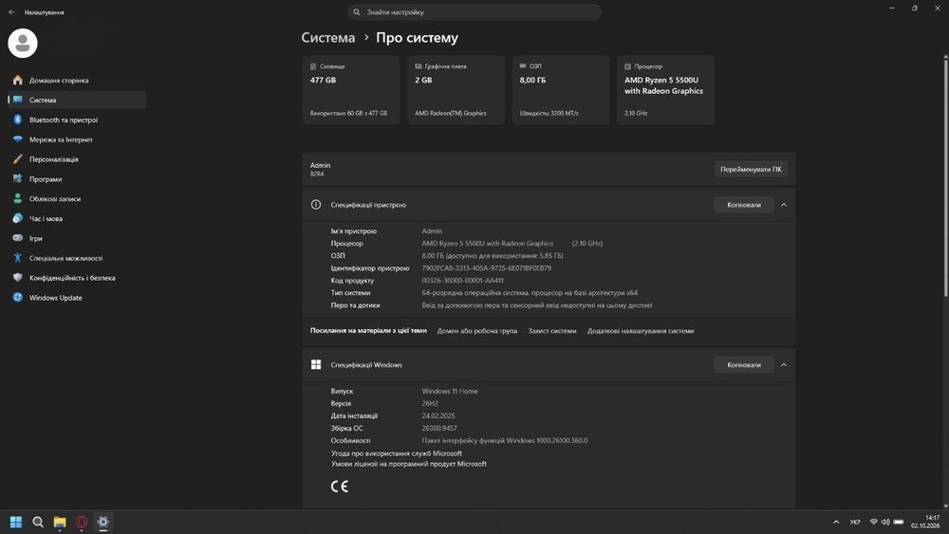Viewport: 949px width, 534px height.
Task: Open Програми settings
Action: coord(77,179)
